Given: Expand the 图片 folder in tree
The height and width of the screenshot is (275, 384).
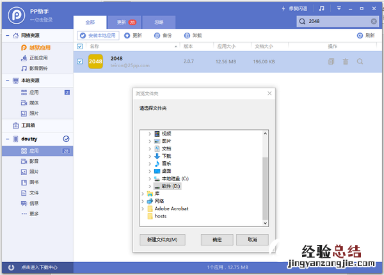Looking at the screenshot, I should tap(150, 141).
